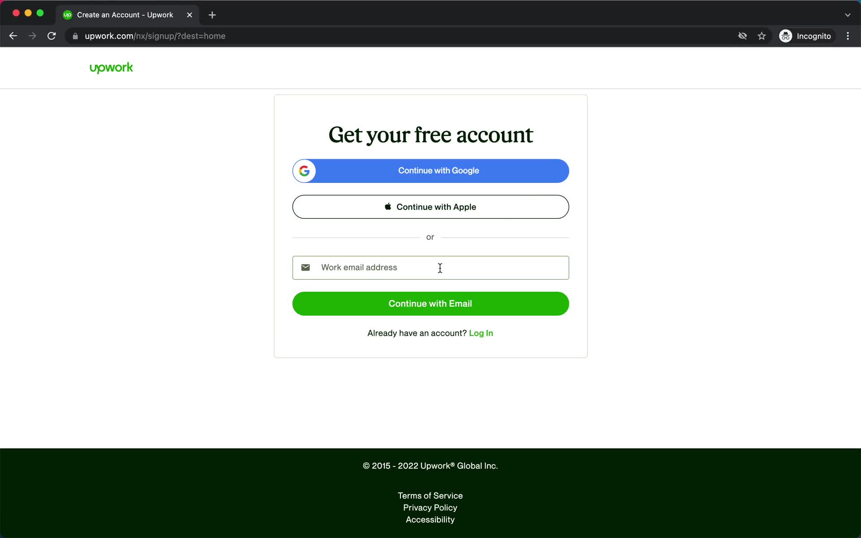Click the lock icon in address bar
Screen dimensions: 861x538
75,36
